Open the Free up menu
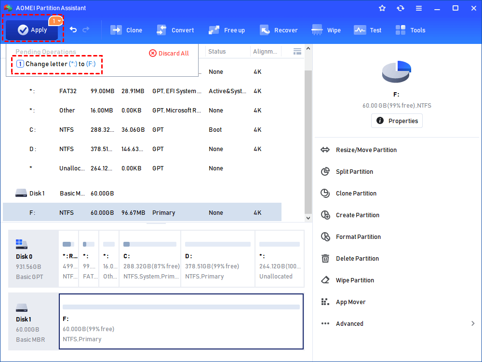This screenshot has height=362, width=482. click(227, 30)
